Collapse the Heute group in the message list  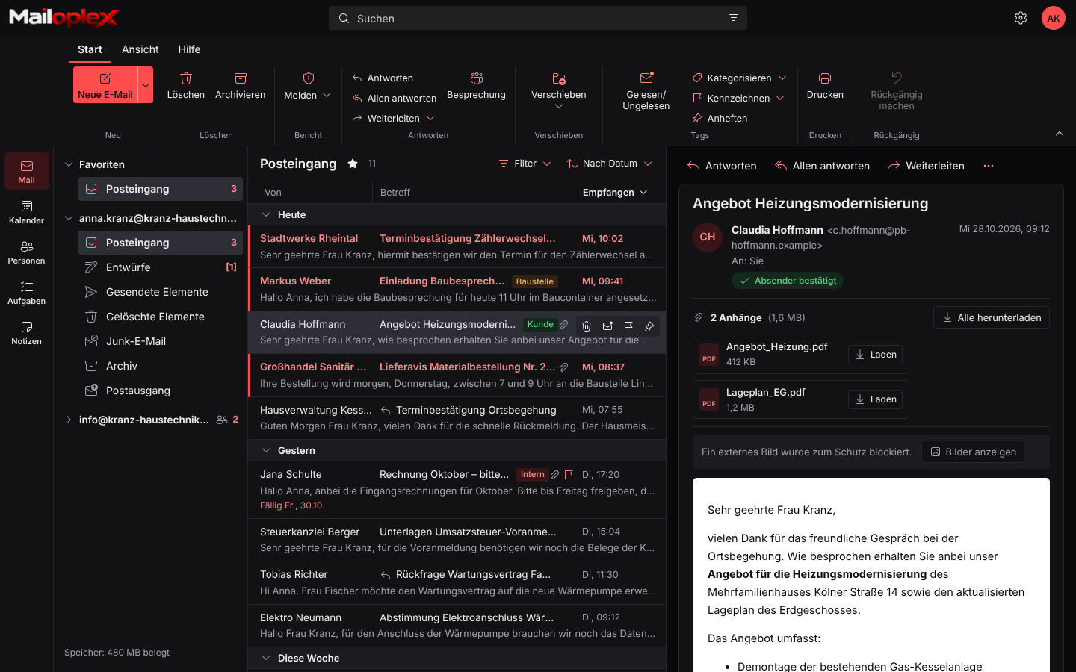pyautogui.click(x=265, y=214)
